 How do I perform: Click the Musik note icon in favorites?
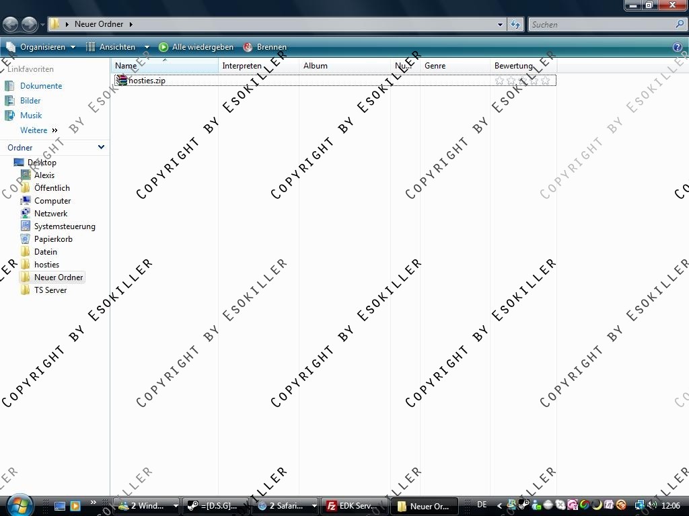[9, 116]
